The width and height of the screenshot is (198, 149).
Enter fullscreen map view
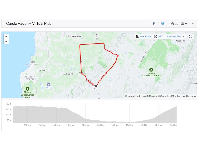point(191,37)
